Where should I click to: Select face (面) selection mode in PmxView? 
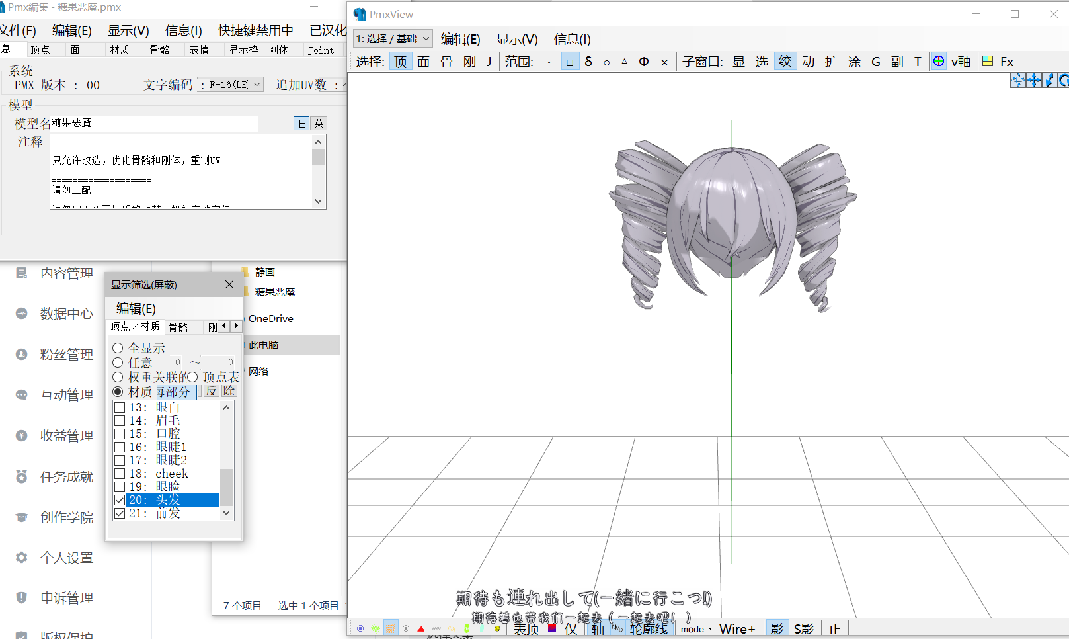click(x=424, y=62)
